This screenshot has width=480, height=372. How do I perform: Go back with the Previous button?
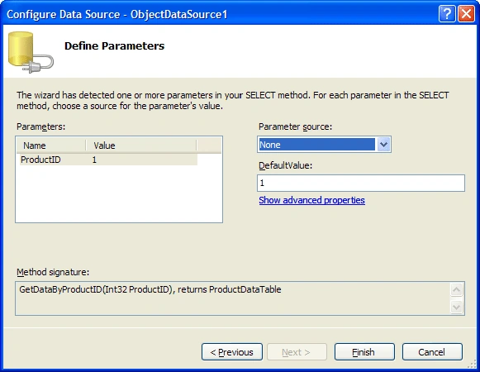point(231,352)
